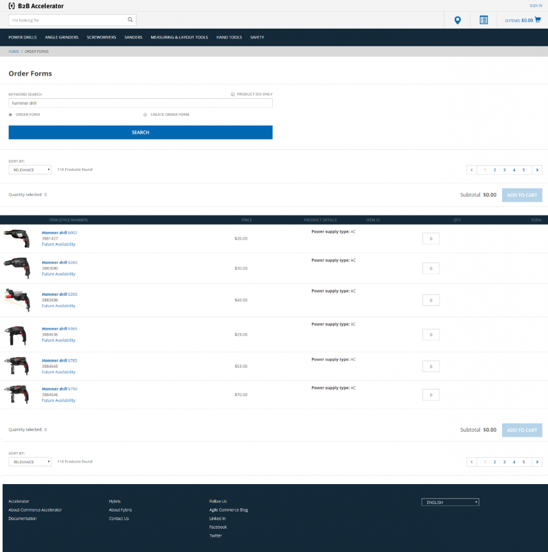
Task: Open Facebook footer link
Action: 218,527
